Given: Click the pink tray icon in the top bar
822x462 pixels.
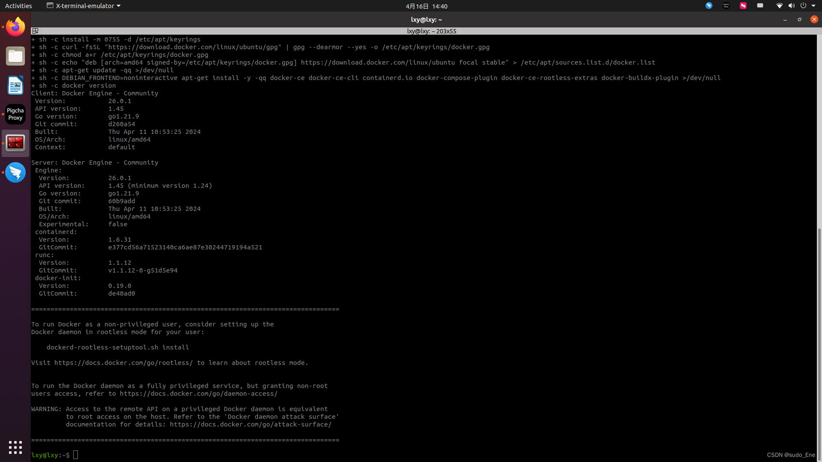Looking at the screenshot, I should click(743, 6).
